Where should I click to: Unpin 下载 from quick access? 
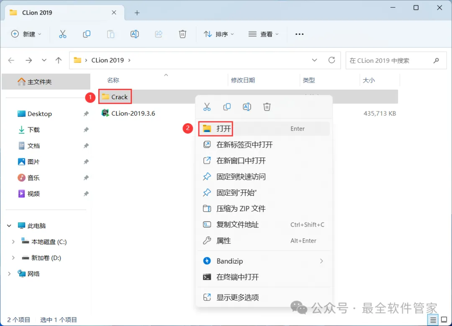click(x=86, y=130)
